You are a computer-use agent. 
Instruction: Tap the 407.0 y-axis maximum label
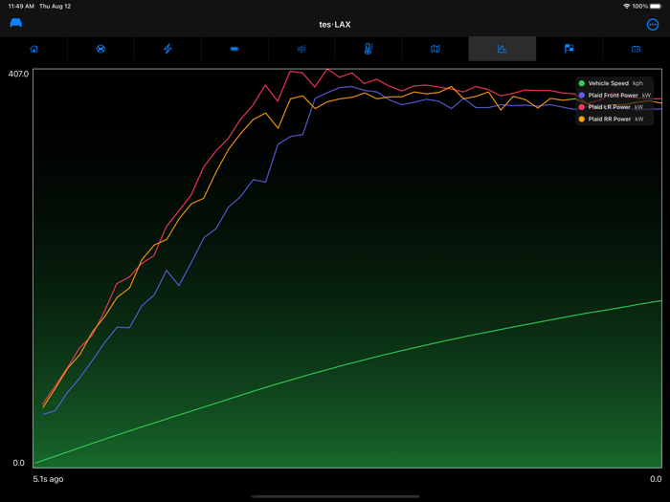tap(18, 74)
